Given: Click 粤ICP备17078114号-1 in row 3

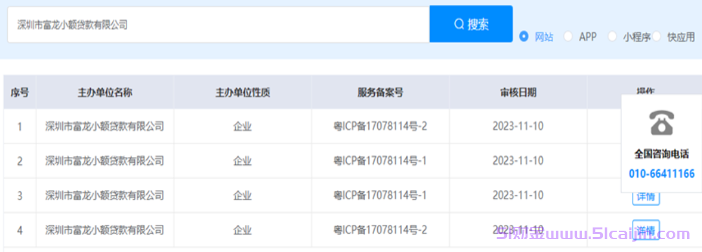Looking at the screenshot, I should tap(380, 195).
